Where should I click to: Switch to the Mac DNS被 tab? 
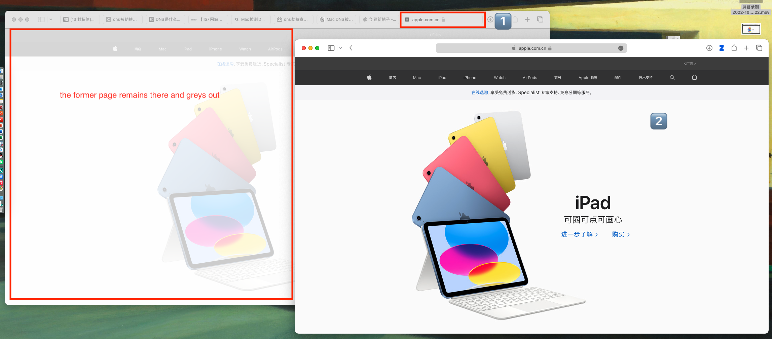coord(336,20)
